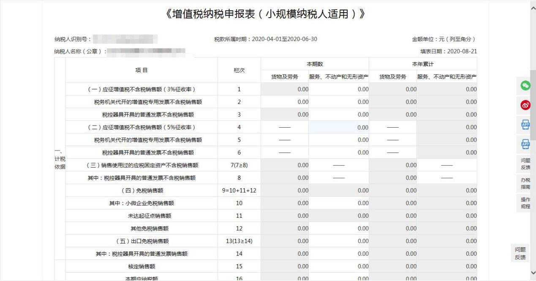The image size is (536, 281).
Task: Click the scrollbar down arrow
Action: point(532,273)
